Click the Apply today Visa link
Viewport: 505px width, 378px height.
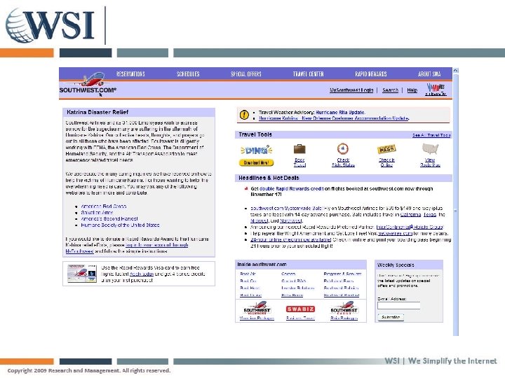(x=142, y=274)
